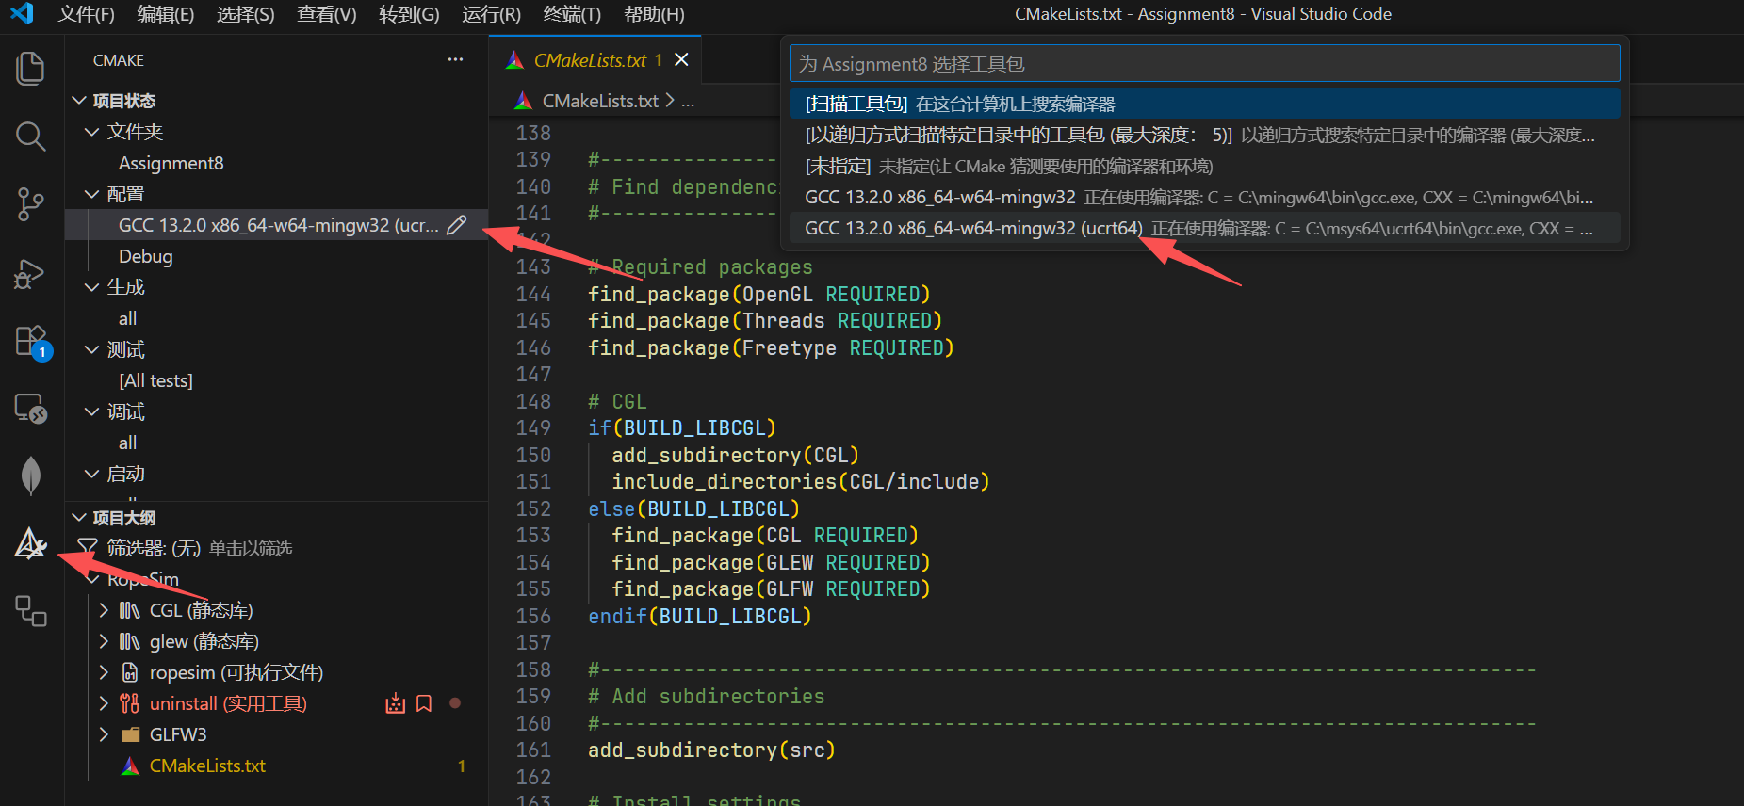Open the Source Control view
The width and height of the screenshot is (1744, 806).
[30, 204]
